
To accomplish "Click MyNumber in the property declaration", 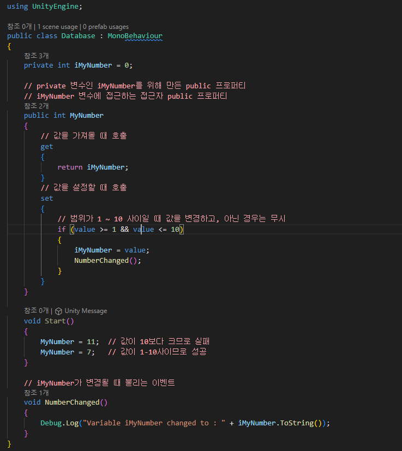I will 87,116.
